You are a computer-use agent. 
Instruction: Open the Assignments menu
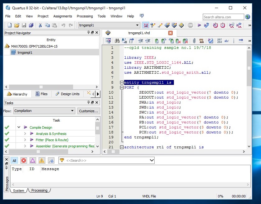click(x=63, y=16)
